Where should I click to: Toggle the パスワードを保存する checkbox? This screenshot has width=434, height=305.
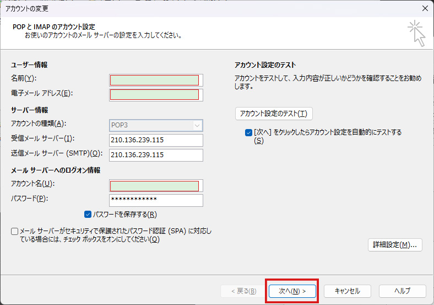pyautogui.click(x=88, y=215)
